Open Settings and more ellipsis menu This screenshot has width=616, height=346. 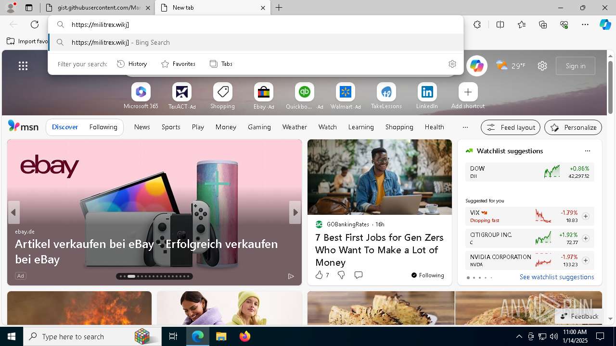(585, 25)
